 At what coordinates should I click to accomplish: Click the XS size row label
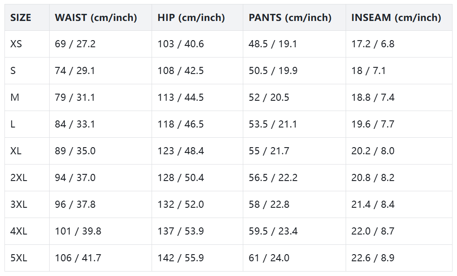16,44
